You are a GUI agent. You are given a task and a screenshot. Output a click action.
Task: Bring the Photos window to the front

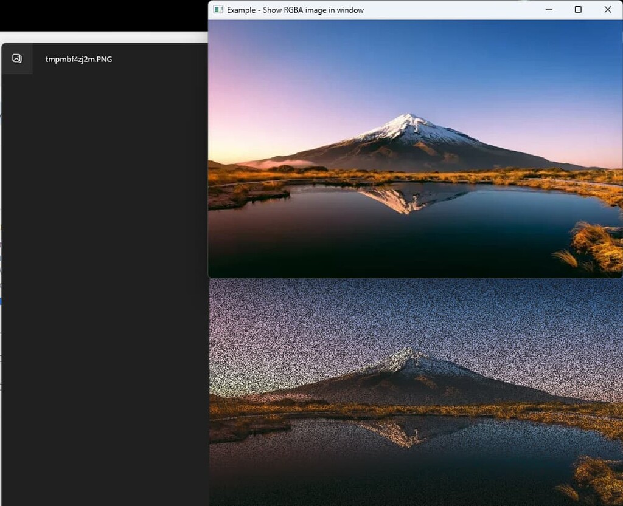click(x=103, y=243)
